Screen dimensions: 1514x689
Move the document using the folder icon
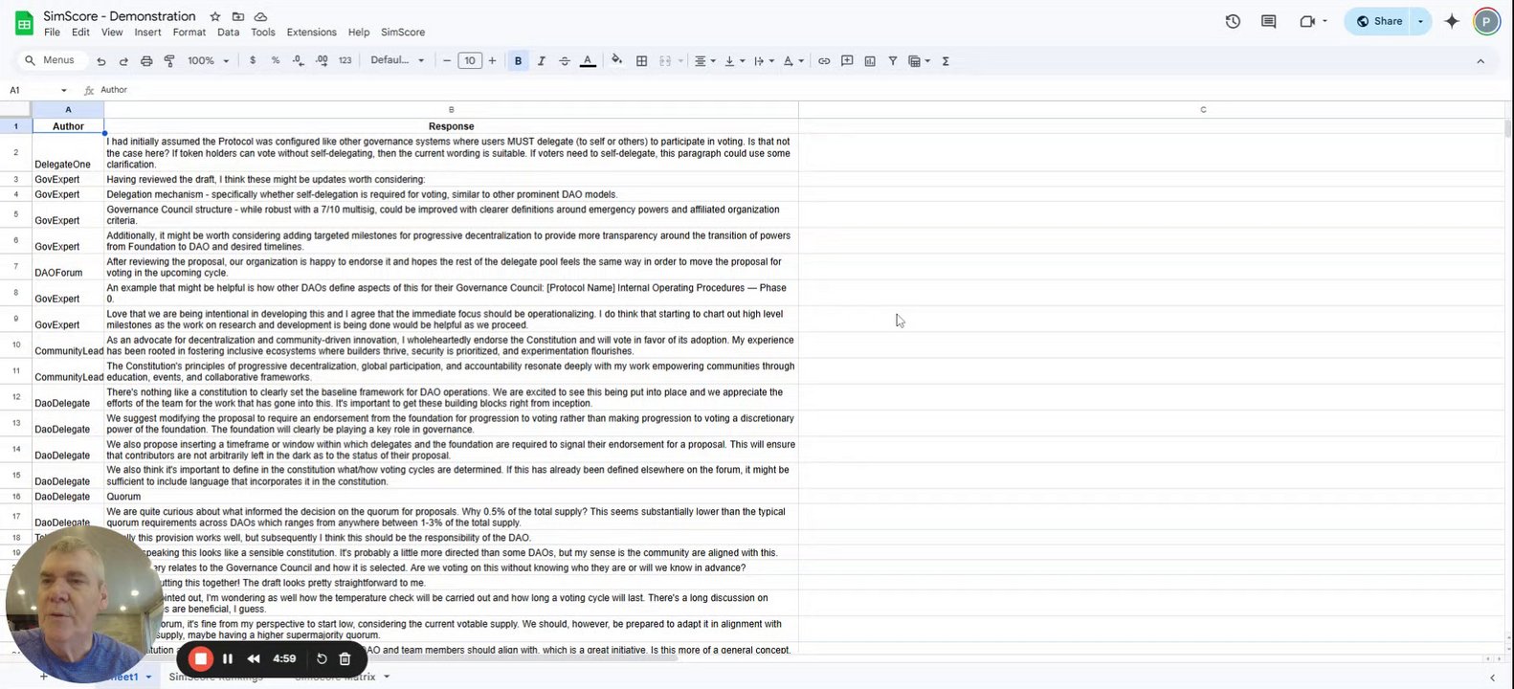(238, 16)
